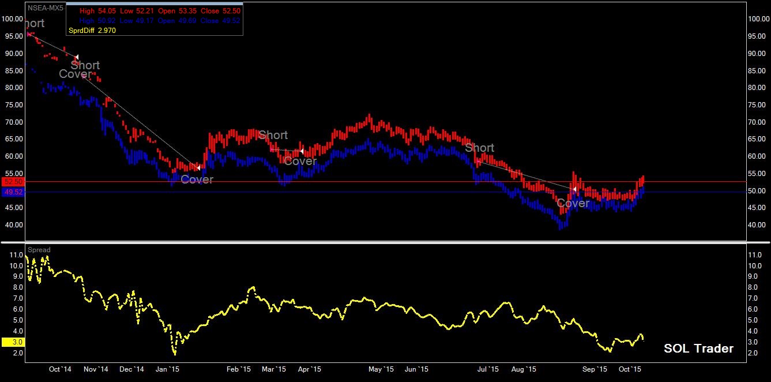Click the Nov '14 date axis label
Image resolution: width=771 pixels, height=382 pixels.
pos(96,369)
